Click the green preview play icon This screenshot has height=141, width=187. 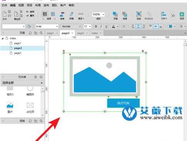[x=182, y=14]
